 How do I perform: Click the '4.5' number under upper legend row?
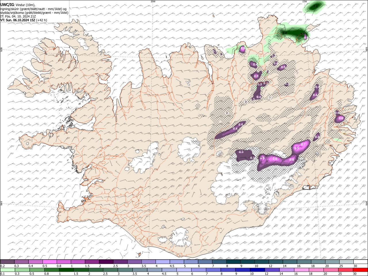click(172, 266)
